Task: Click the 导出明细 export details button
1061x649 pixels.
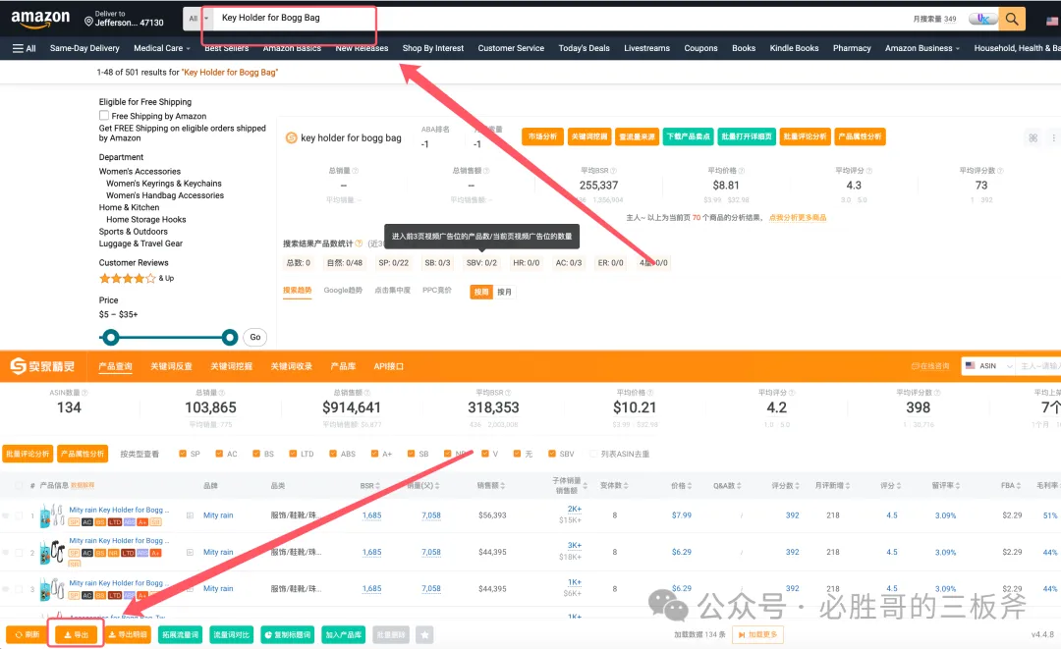Action: click(129, 635)
